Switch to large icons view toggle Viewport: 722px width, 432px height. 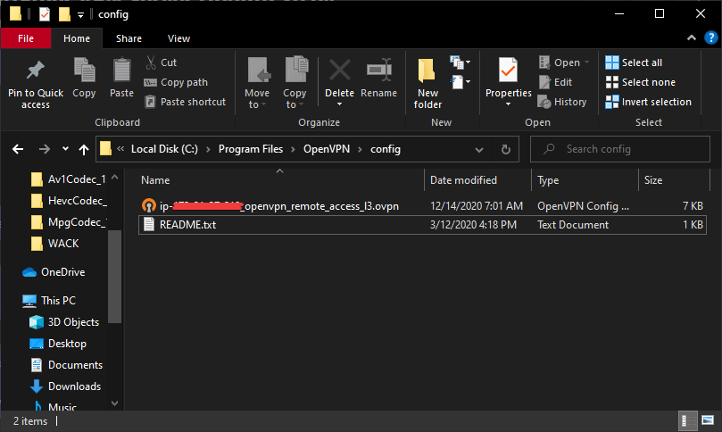pyautogui.click(x=707, y=420)
